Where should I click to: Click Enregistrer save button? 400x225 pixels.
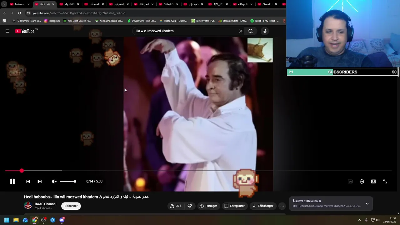point(234,206)
